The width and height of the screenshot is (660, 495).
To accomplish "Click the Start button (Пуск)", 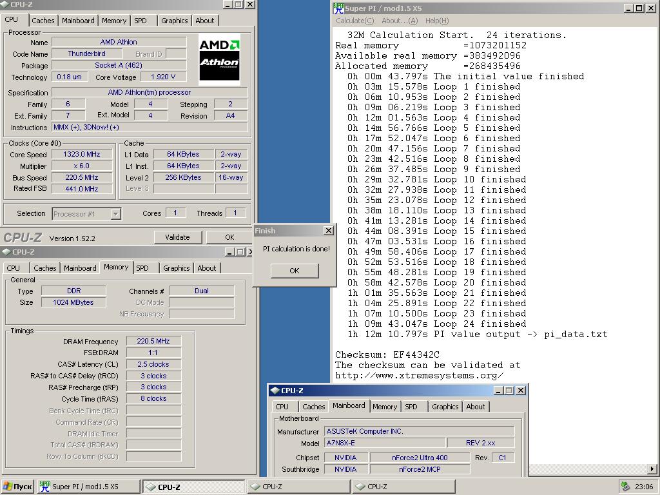I will point(17,487).
